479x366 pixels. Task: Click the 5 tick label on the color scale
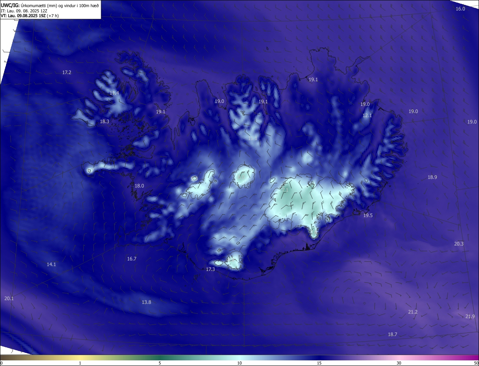click(160, 363)
